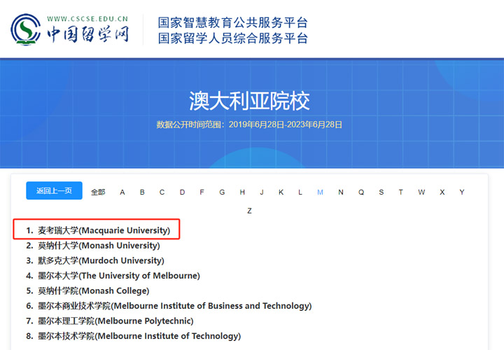Viewport: 504px width, 350px height.
Task: Filter schools by letter W
Action: point(421,192)
